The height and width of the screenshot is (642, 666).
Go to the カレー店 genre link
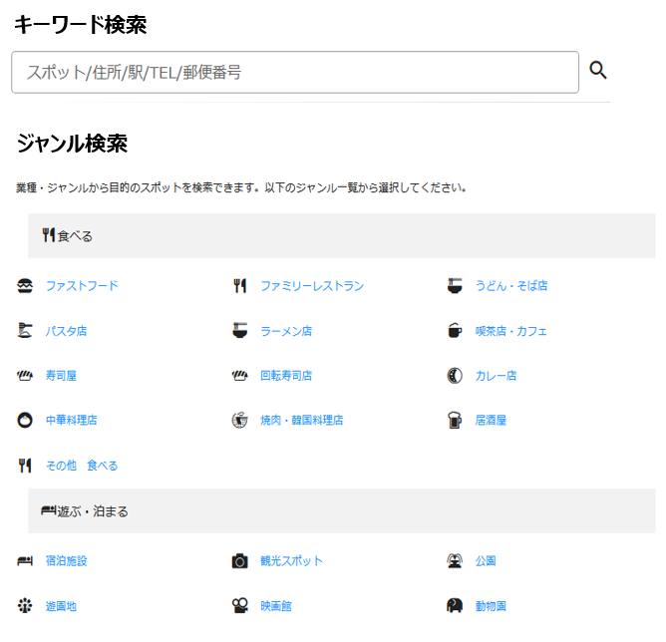(x=496, y=376)
